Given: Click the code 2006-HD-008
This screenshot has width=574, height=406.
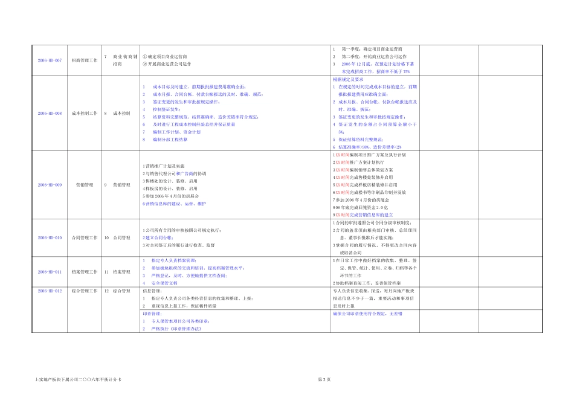Looking at the screenshot, I should click(50, 114).
